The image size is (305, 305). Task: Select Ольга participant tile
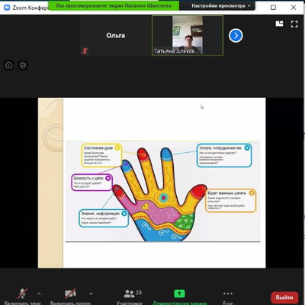coord(116,36)
